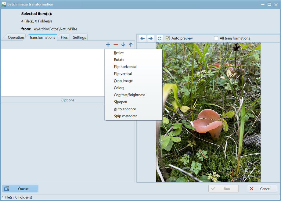Open the Files tab

pyautogui.click(x=64, y=38)
